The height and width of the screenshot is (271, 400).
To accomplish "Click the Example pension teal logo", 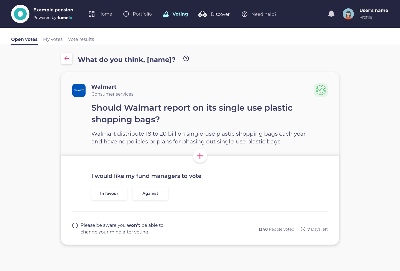I will pos(20,14).
